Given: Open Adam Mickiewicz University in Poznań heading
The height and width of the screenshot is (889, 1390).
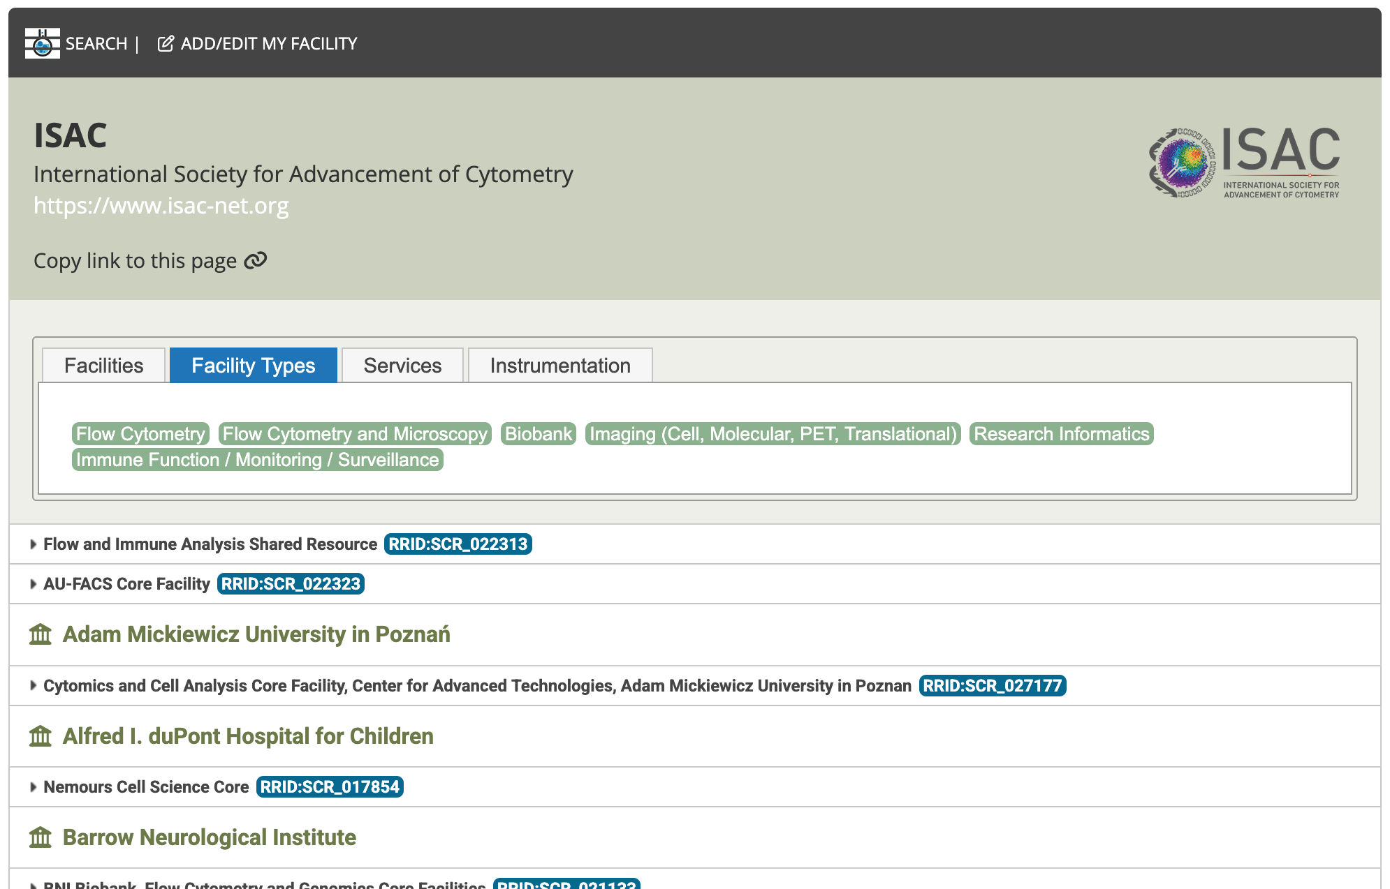Looking at the screenshot, I should click(256, 634).
